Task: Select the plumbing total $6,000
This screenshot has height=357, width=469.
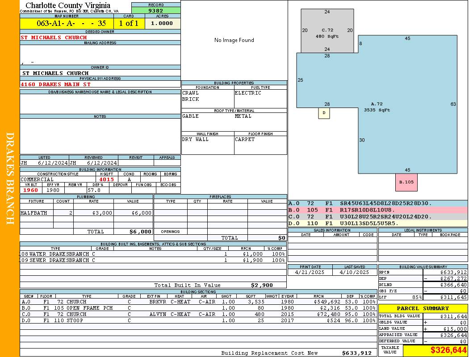Action: coord(141,232)
